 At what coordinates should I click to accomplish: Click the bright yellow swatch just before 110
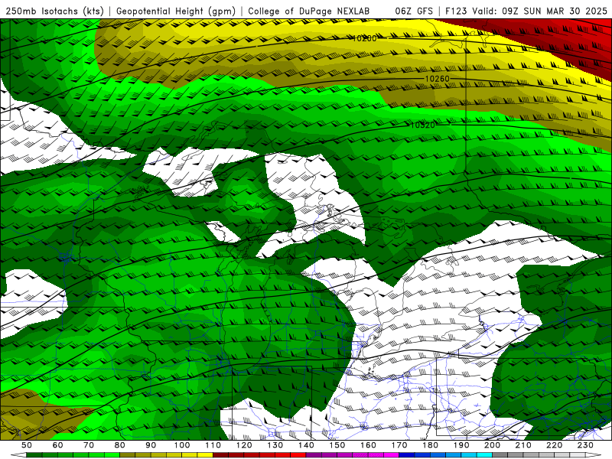(205, 455)
